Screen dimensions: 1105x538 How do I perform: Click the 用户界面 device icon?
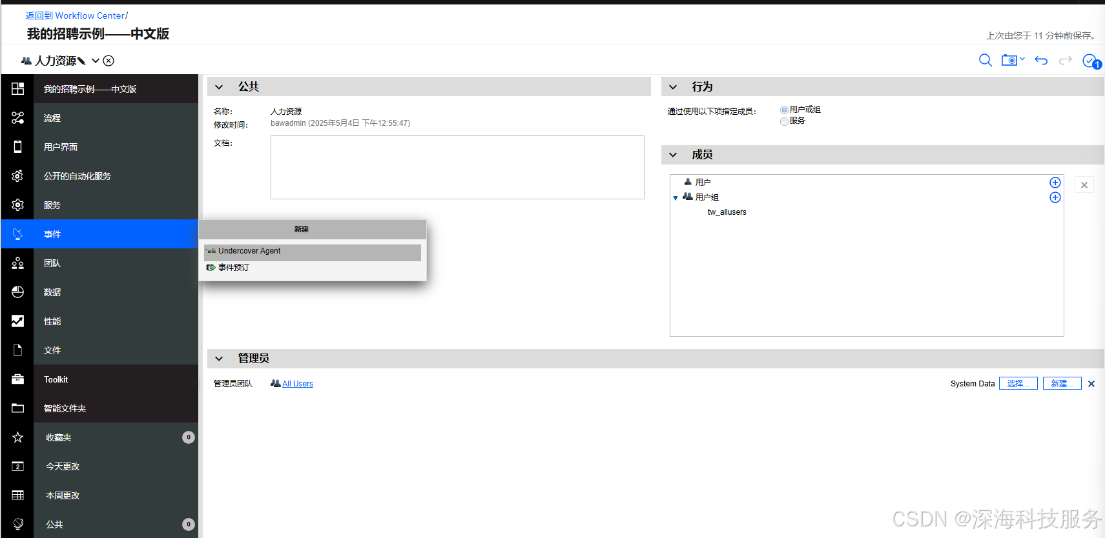(x=17, y=147)
